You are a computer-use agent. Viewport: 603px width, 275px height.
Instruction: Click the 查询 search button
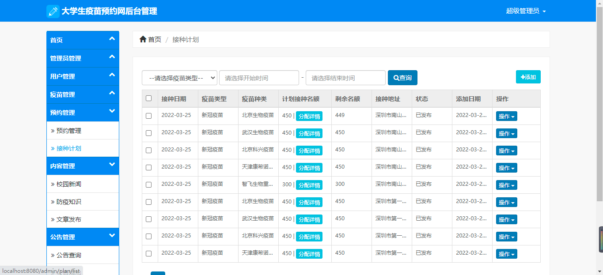402,78
